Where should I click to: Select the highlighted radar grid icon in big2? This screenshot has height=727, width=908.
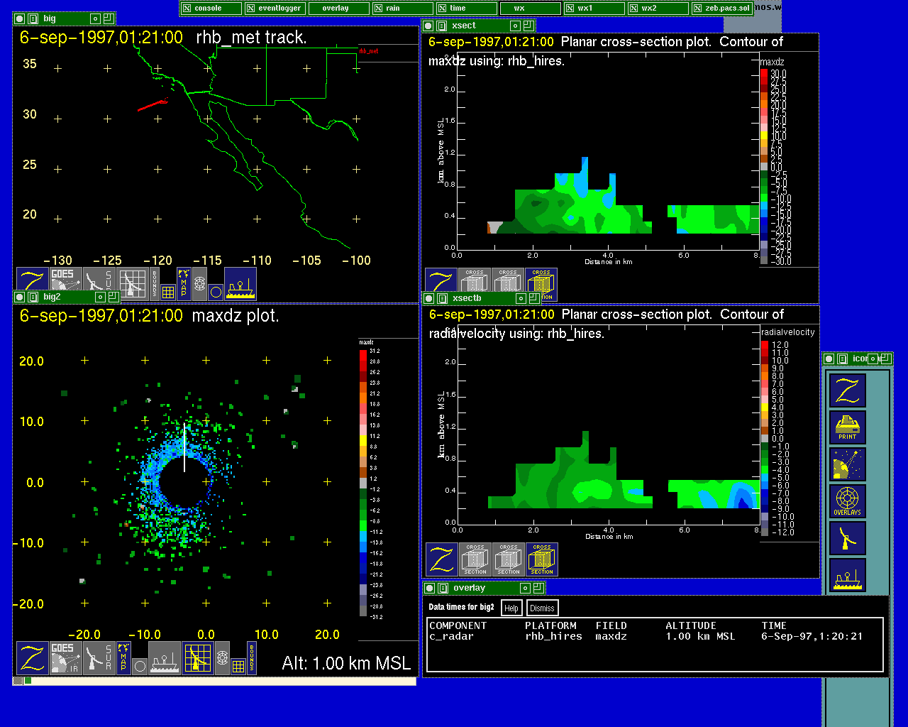(x=198, y=658)
